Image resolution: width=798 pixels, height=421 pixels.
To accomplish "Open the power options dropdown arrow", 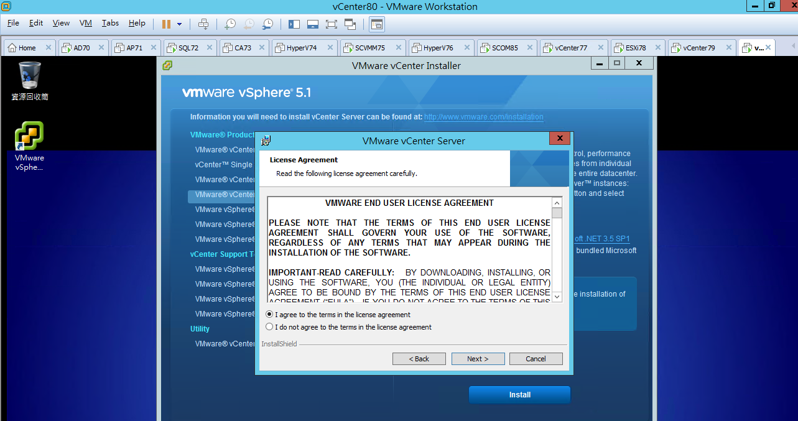I will (180, 24).
